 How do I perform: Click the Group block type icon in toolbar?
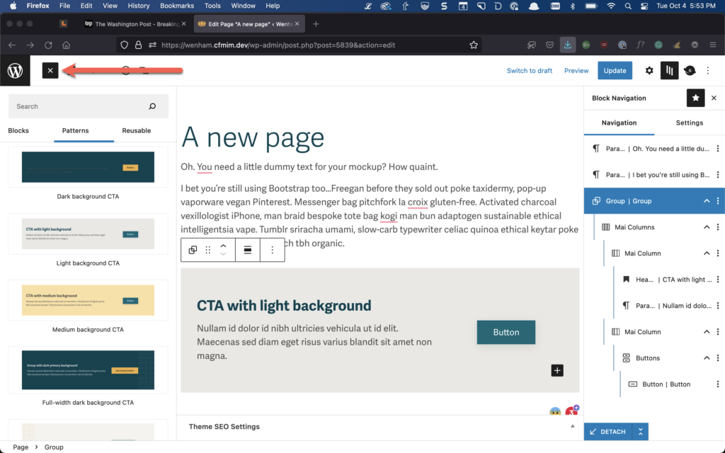[193, 250]
